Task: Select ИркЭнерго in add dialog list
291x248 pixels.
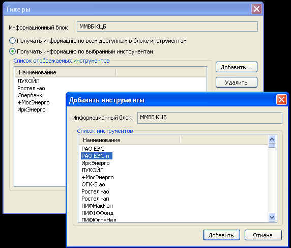Action: [96, 163]
